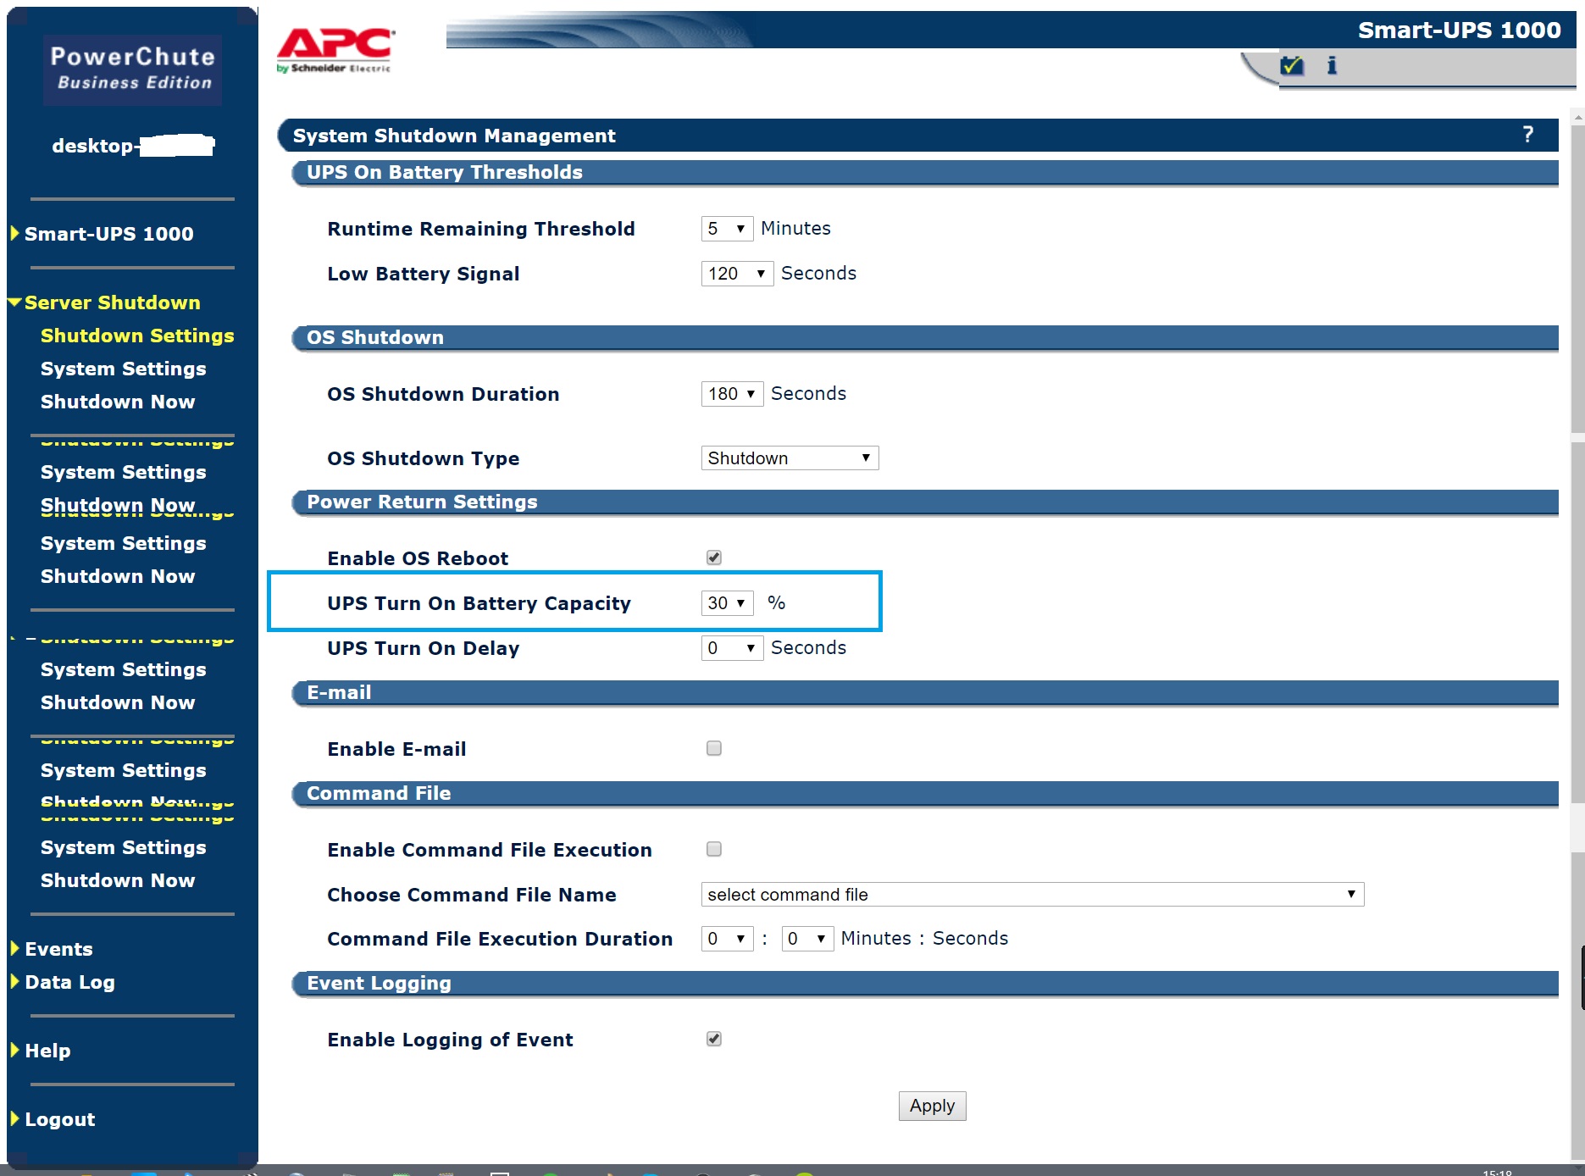1585x1176 pixels.
Task: Open help question mark for Shutdown Management
Action: (x=1527, y=135)
